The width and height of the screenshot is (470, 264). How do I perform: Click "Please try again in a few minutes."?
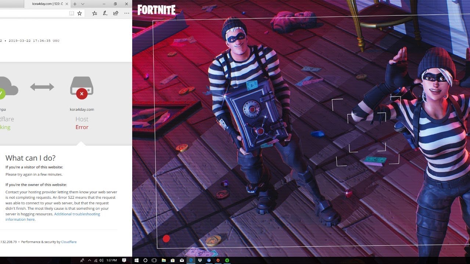tap(34, 175)
